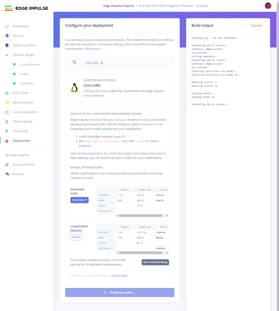Click the Change target link
The image size is (279, 311).
click(119, 276)
